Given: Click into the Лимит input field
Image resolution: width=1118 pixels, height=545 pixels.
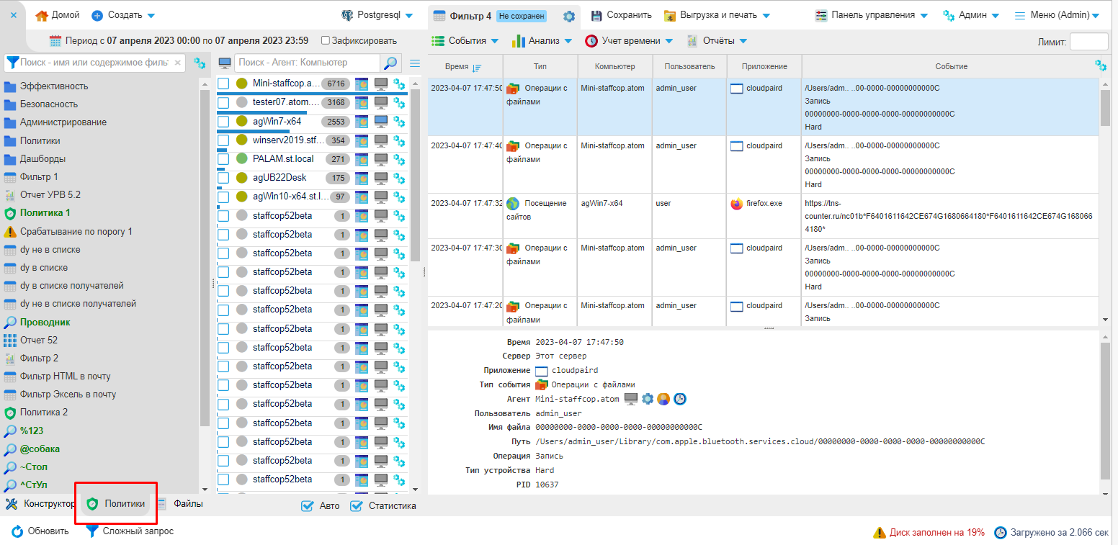Looking at the screenshot, I should (1088, 42).
